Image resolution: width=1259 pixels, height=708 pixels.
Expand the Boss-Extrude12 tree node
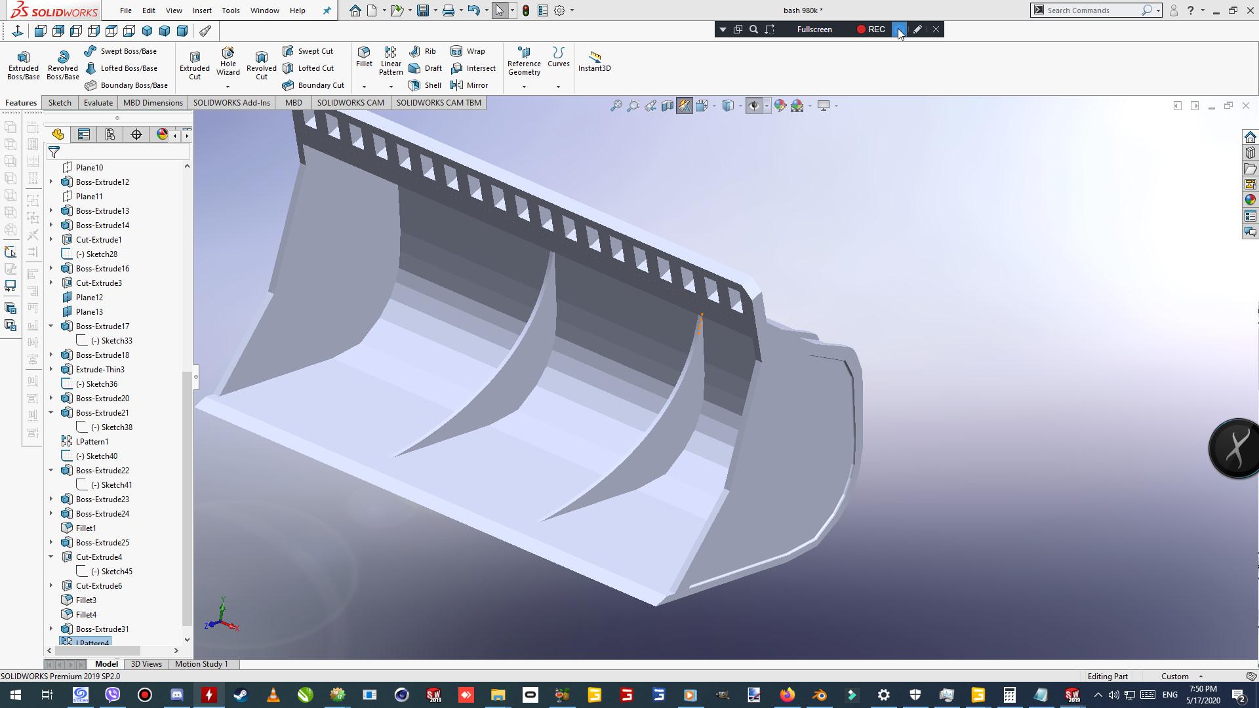51,182
